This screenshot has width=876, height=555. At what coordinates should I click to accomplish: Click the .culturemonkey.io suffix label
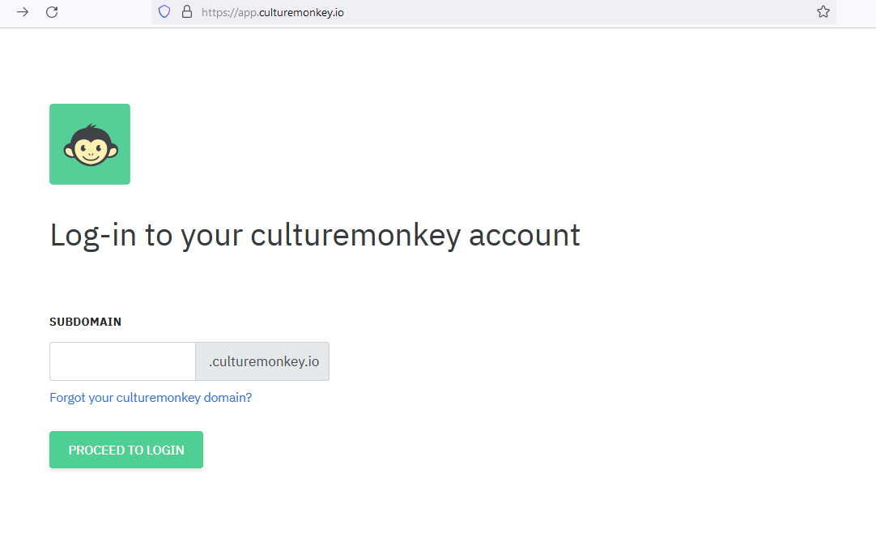[x=262, y=361]
